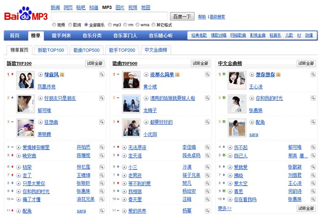
Task: Open the 音乐掌门人 navigation tab
Action: coord(125,36)
